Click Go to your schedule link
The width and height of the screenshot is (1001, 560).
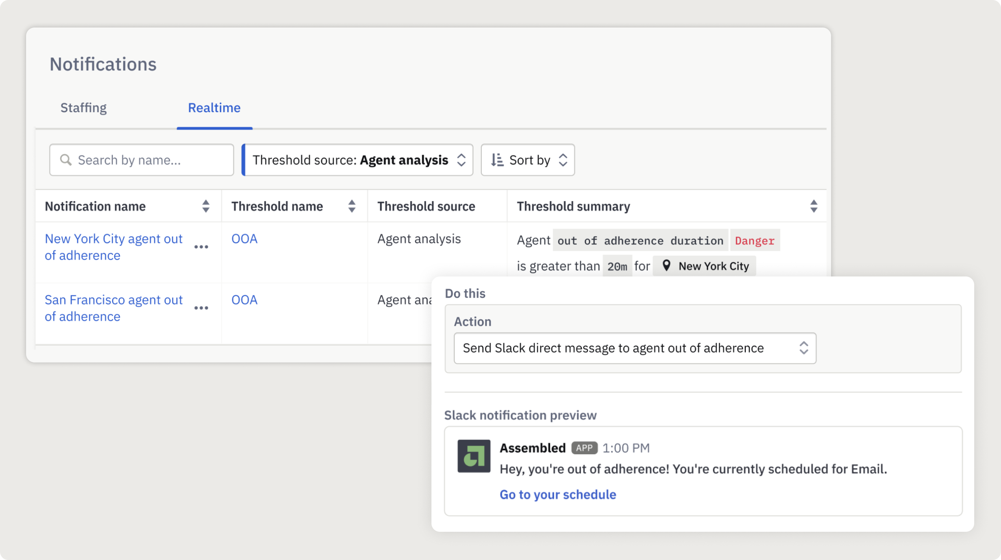click(x=558, y=494)
